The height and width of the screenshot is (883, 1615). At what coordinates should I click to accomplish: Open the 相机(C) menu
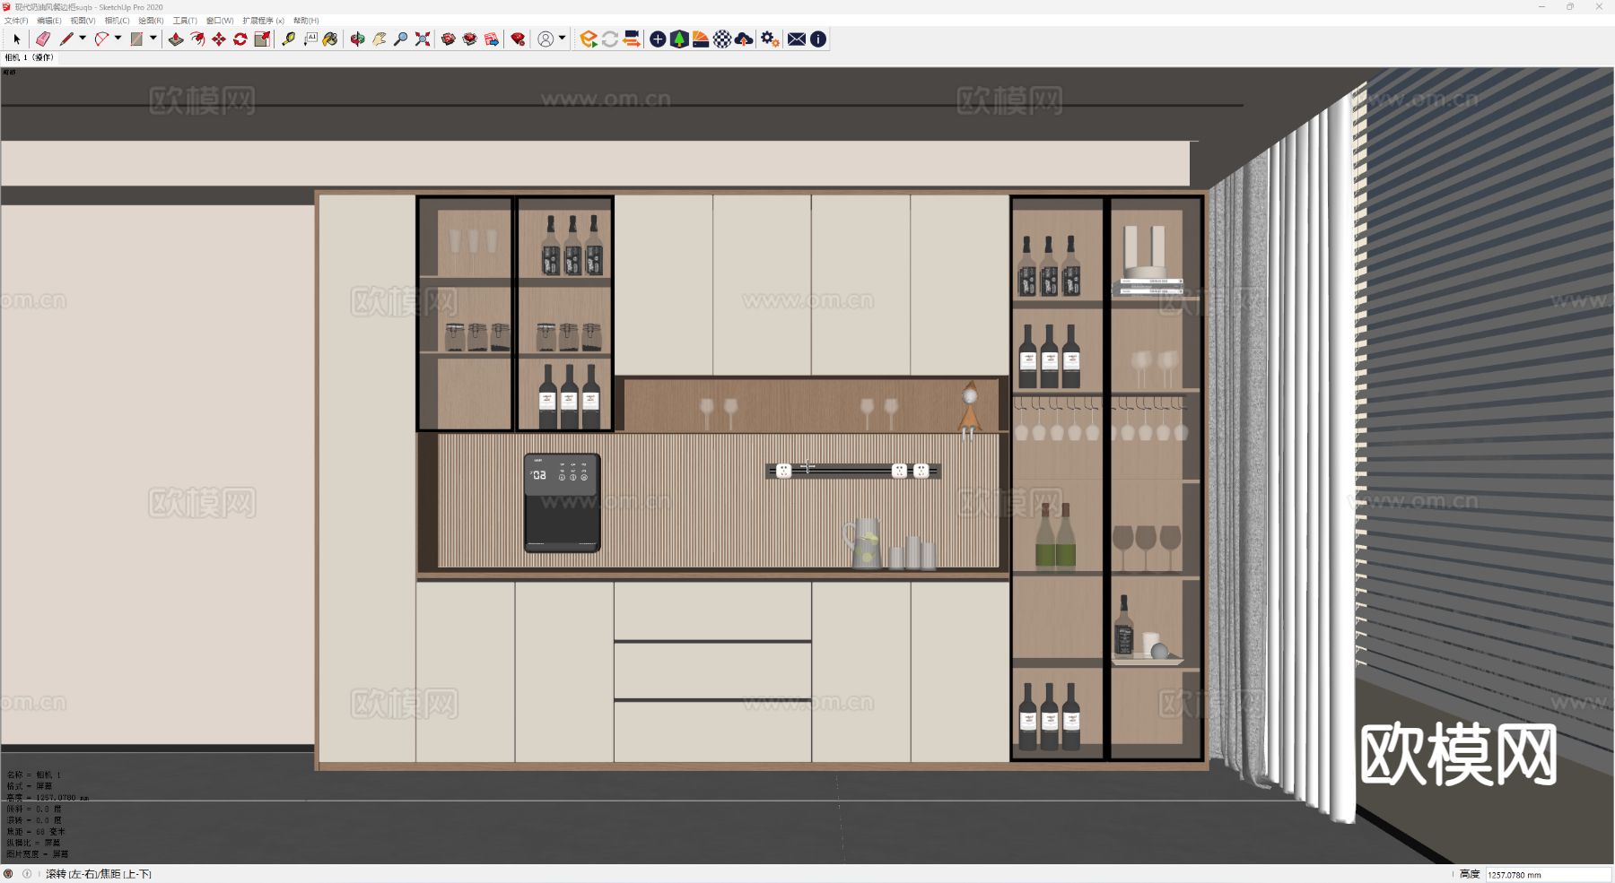(x=117, y=21)
